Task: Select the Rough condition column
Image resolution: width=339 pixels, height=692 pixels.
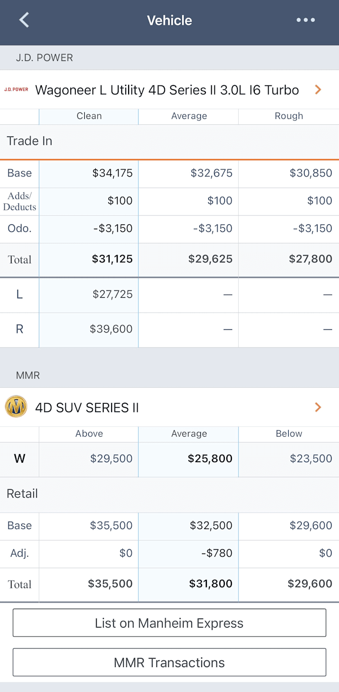Action: point(289,116)
